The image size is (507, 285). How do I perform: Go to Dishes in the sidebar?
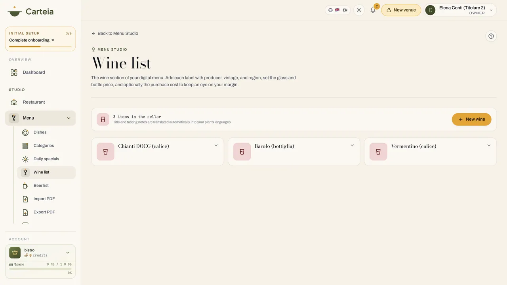pyautogui.click(x=46, y=132)
